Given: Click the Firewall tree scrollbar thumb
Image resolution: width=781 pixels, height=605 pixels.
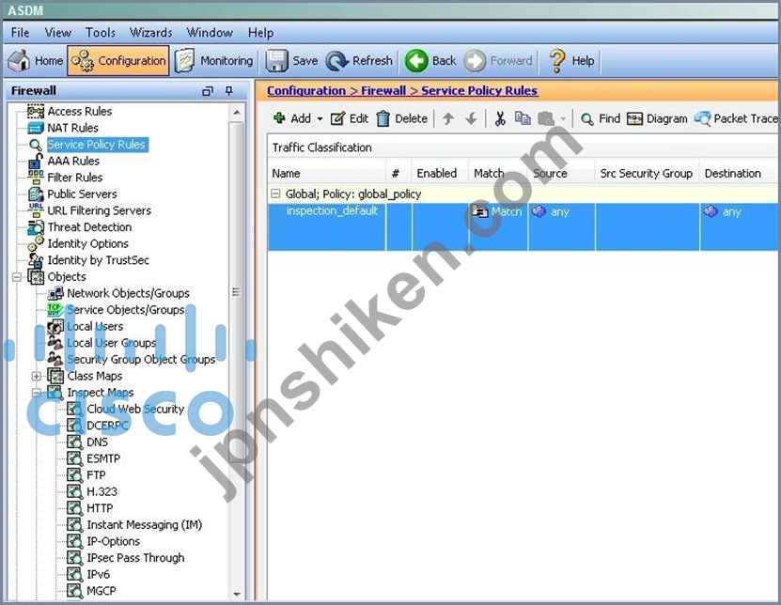Looking at the screenshot, I should tap(236, 294).
